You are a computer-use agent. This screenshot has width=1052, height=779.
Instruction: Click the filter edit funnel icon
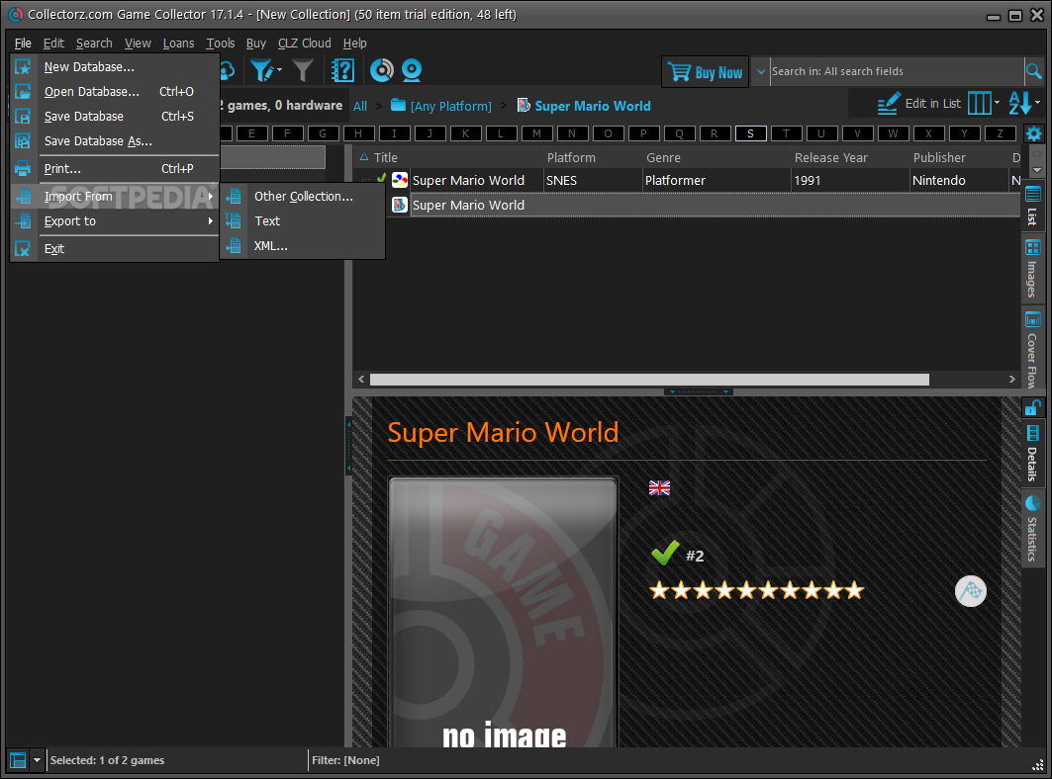click(x=261, y=70)
